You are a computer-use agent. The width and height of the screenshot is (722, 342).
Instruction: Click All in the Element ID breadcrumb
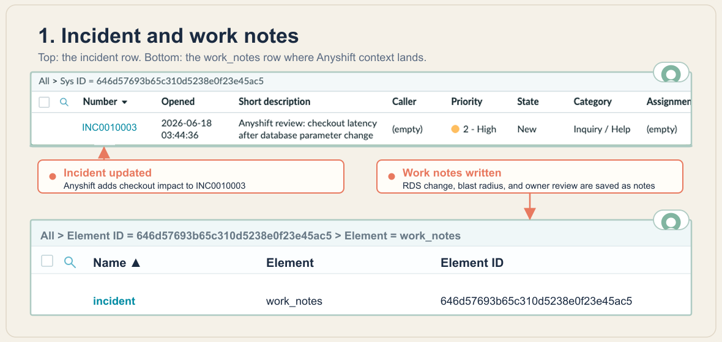(x=47, y=236)
